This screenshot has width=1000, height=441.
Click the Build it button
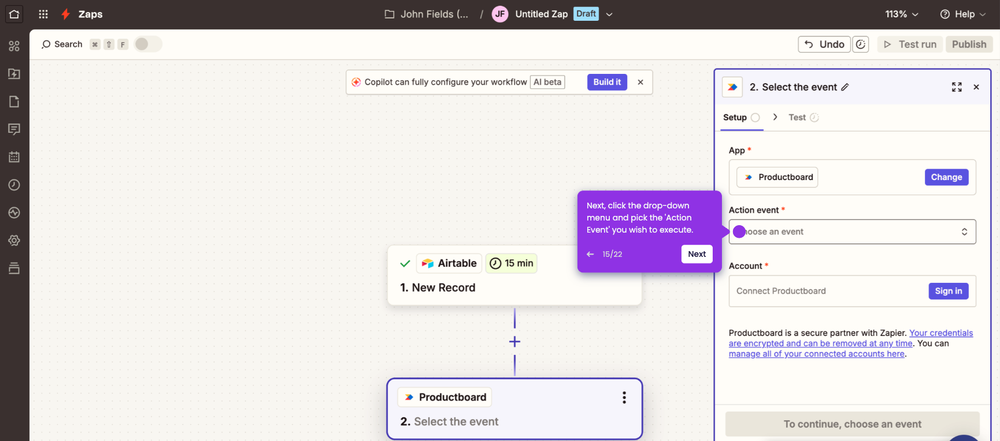(x=607, y=82)
